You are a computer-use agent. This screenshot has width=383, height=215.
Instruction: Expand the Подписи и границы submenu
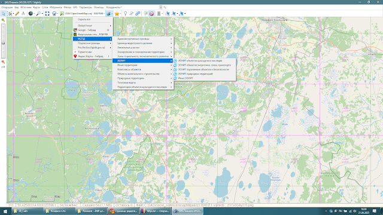coord(93,43)
